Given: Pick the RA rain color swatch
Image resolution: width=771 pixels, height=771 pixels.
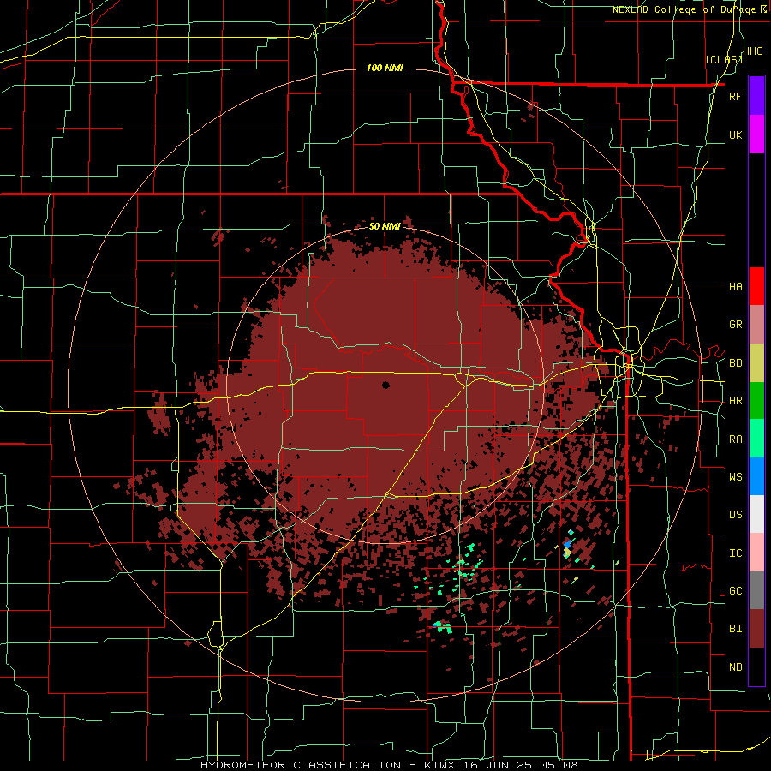Looking at the screenshot, I should [756, 439].
